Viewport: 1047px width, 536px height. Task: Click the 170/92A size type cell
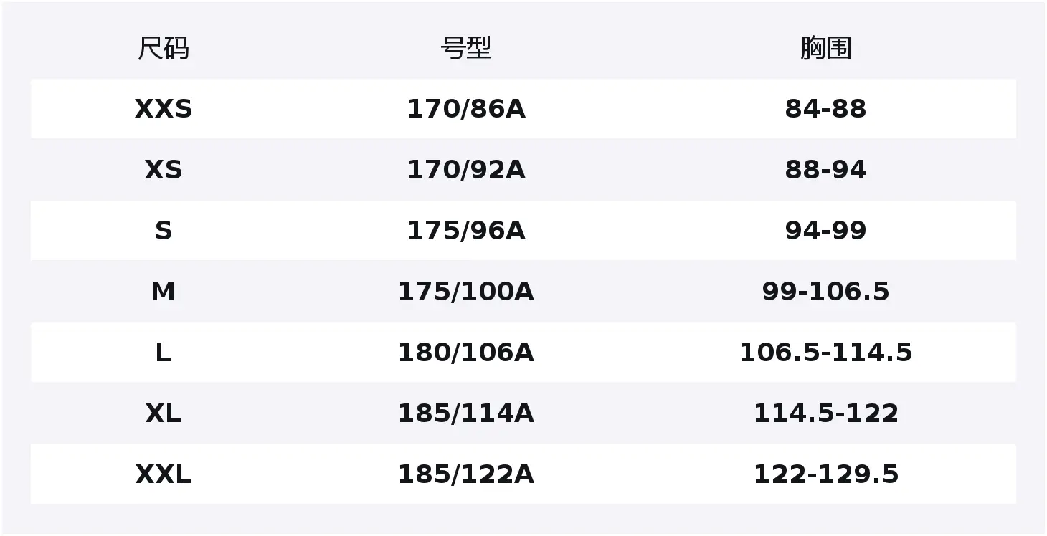pos(466,170)
